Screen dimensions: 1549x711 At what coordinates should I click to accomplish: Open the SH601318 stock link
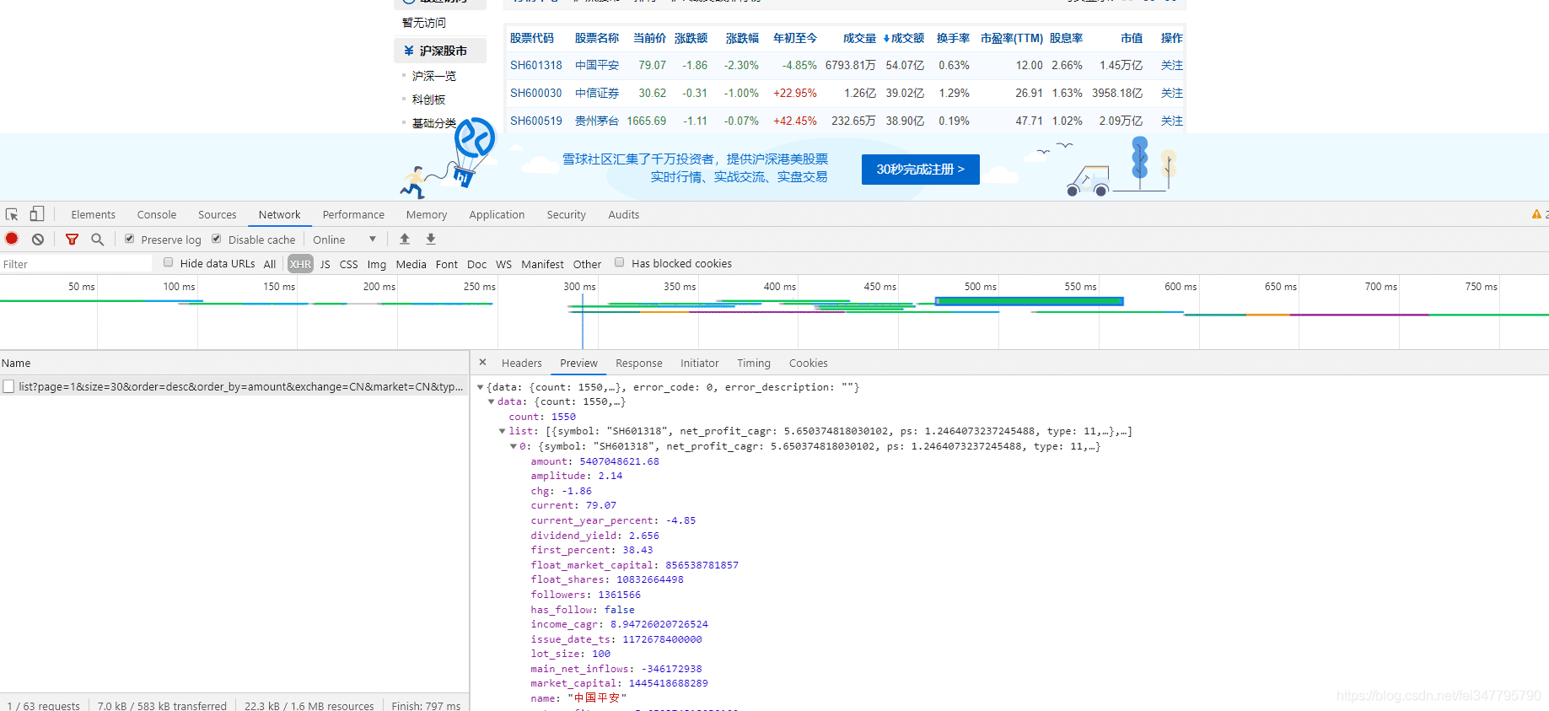[x=535, y=66]
